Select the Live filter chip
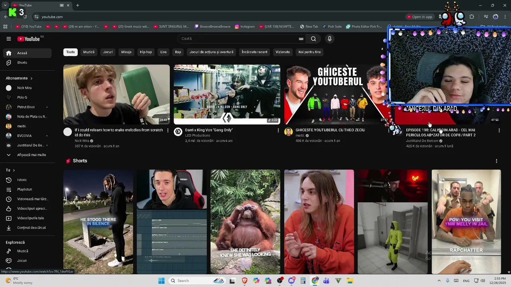Image resolution: width=511 pixels, height=287 pixels. click(x=164, y=52)
